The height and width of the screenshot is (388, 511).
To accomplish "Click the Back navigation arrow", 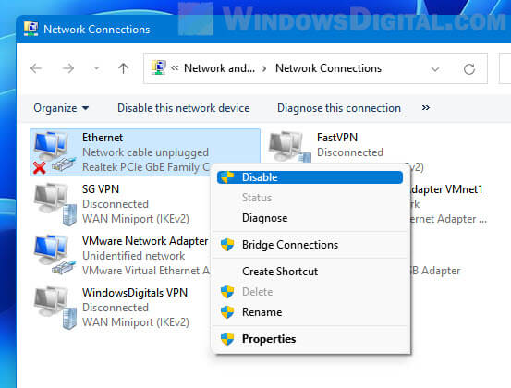I will 36,68.
